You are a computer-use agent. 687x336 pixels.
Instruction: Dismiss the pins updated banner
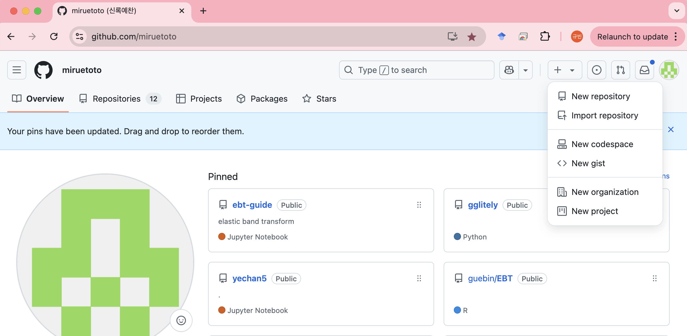671,129
